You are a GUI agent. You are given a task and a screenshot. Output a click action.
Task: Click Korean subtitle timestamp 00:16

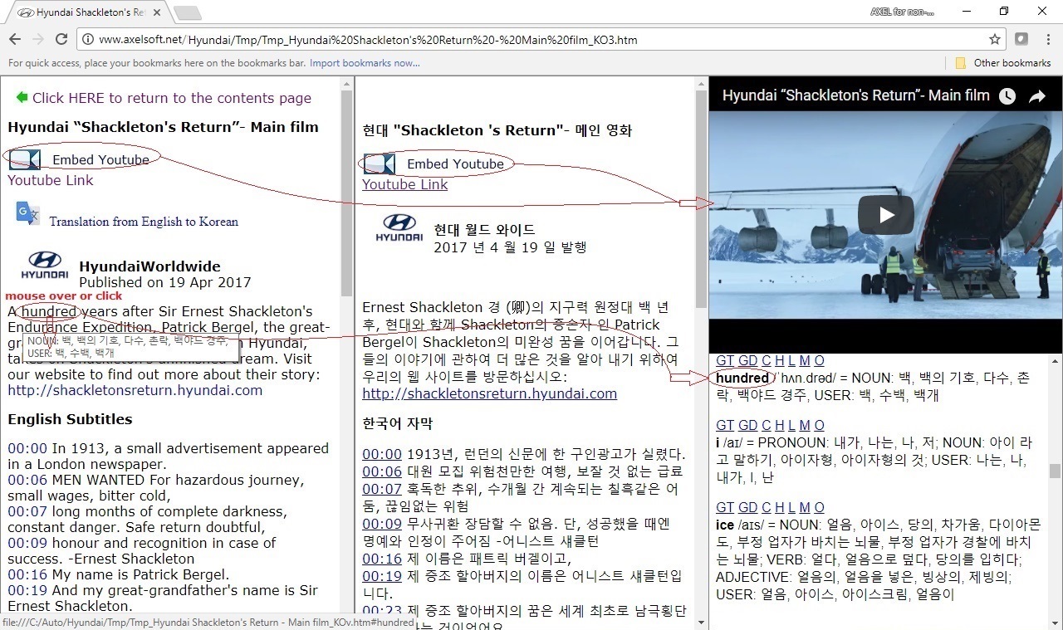pyautogui.click(x=382, y=559)
